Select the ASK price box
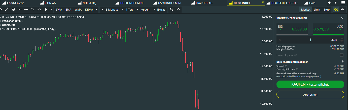This screenshot has width=348, height=110. click(x=328, y=29)
